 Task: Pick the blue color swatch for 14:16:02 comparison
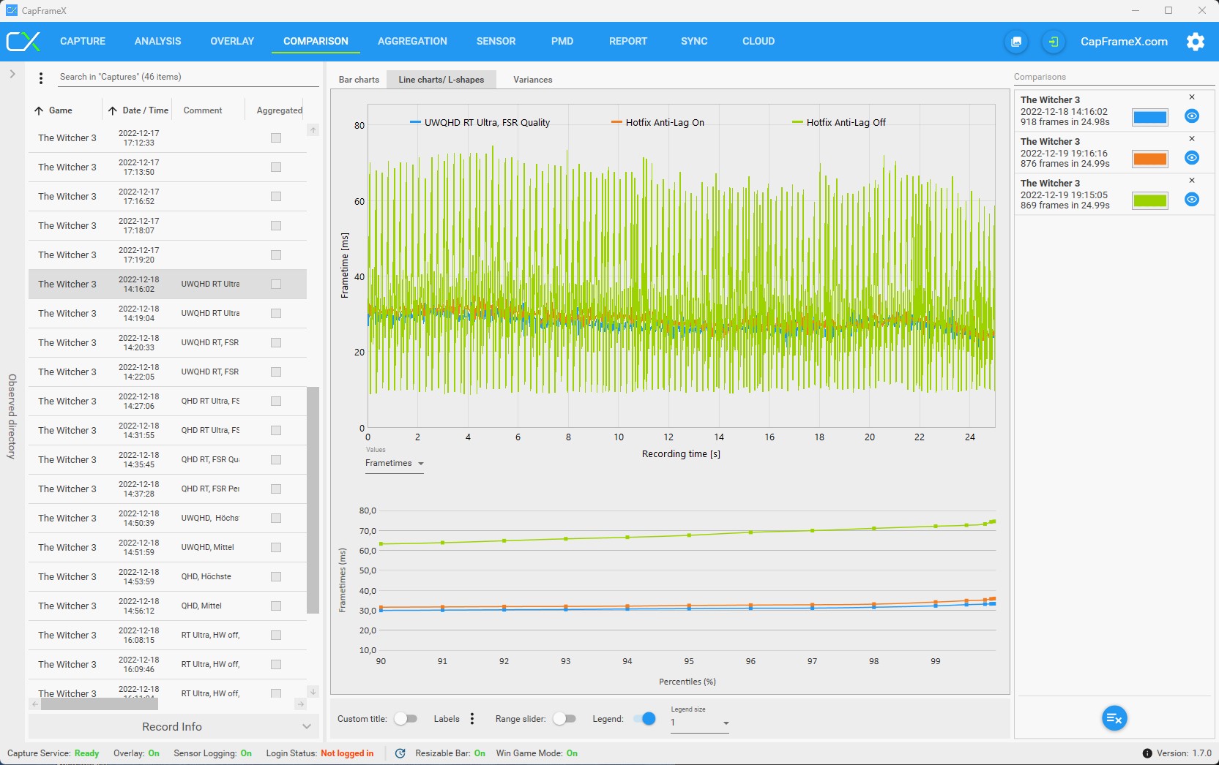pos(1150,117)
